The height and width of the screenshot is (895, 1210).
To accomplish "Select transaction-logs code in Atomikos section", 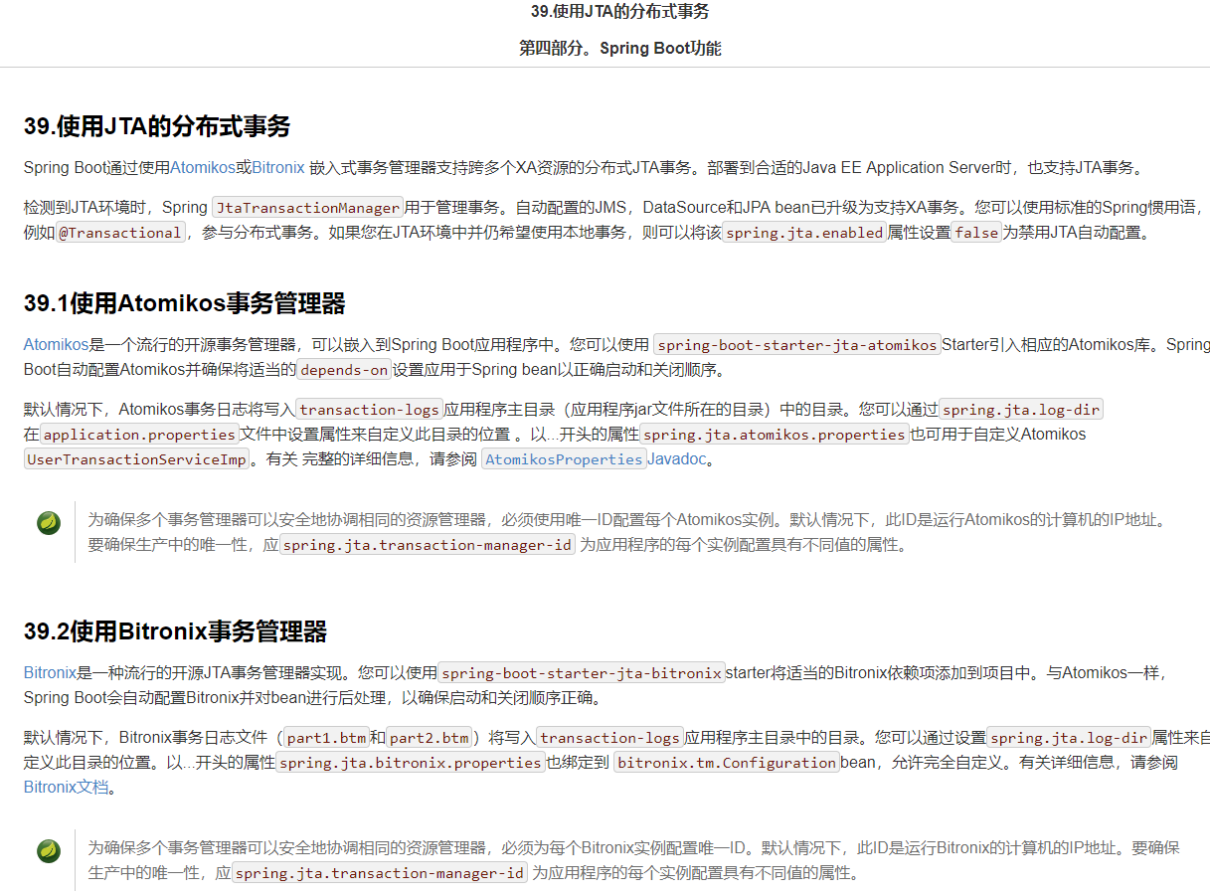I will [370, 410].
